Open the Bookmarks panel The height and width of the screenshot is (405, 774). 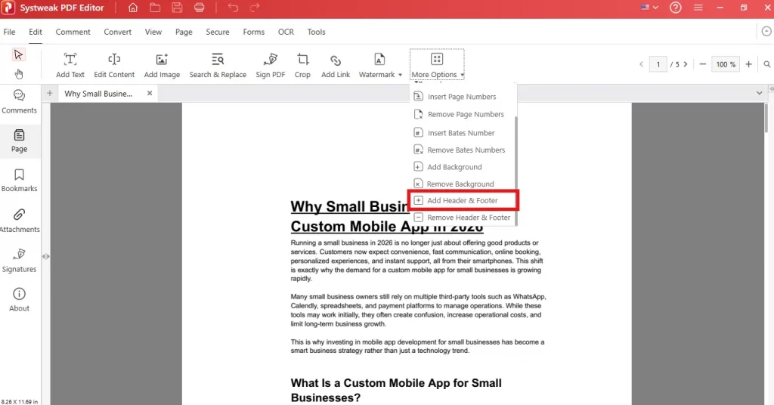pyautogui.click(x=19, y=181)
